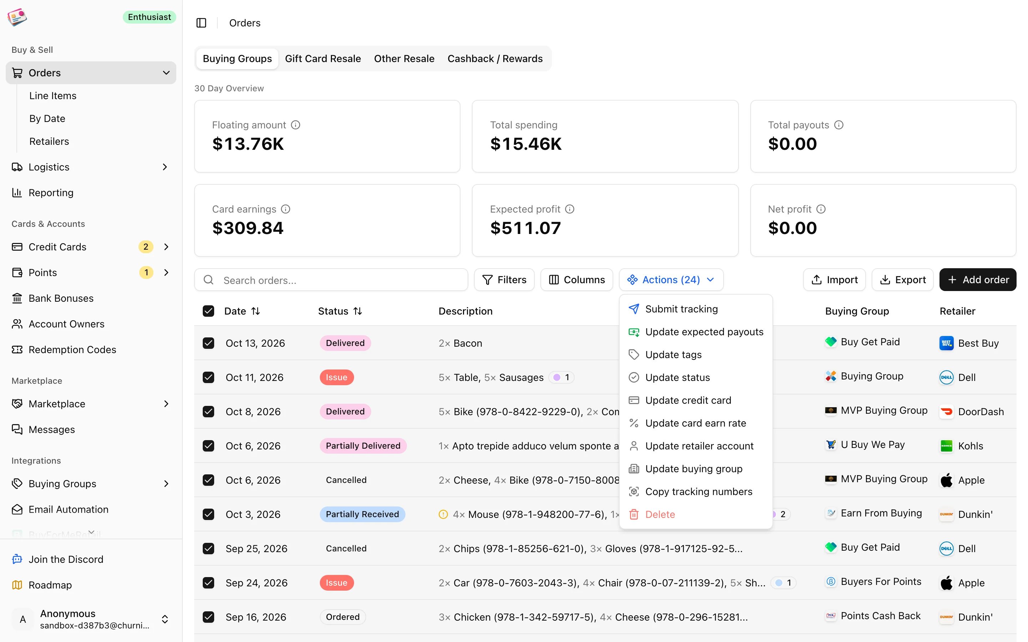Click the Export button
The height and width of the screenshot is (642, 1028).
[903, 280]
